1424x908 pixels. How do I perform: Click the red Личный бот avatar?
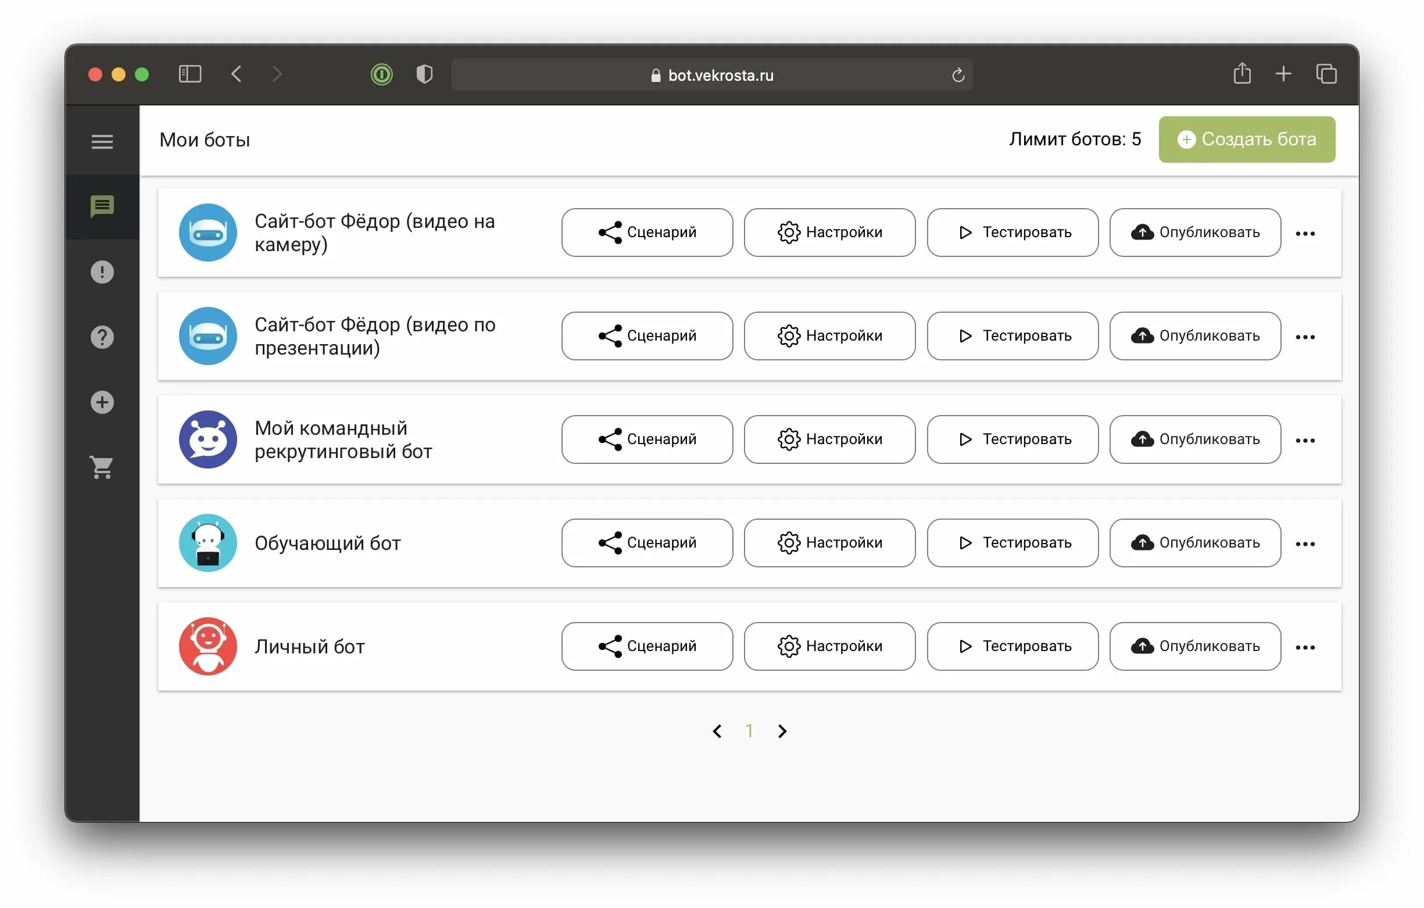[208, 646]
